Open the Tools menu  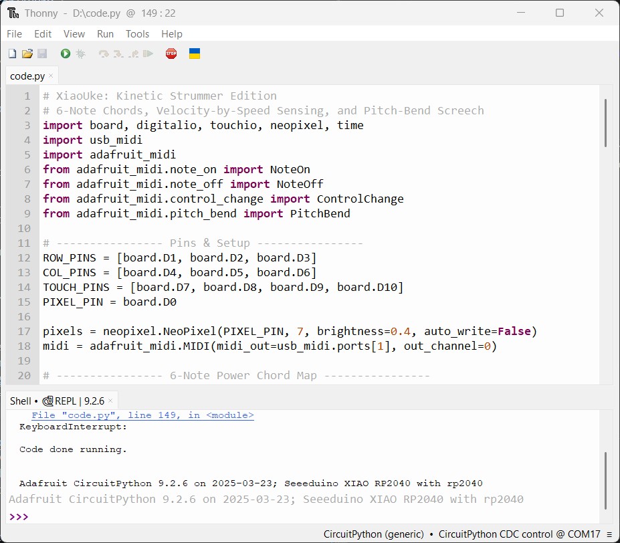click(137, 33)
